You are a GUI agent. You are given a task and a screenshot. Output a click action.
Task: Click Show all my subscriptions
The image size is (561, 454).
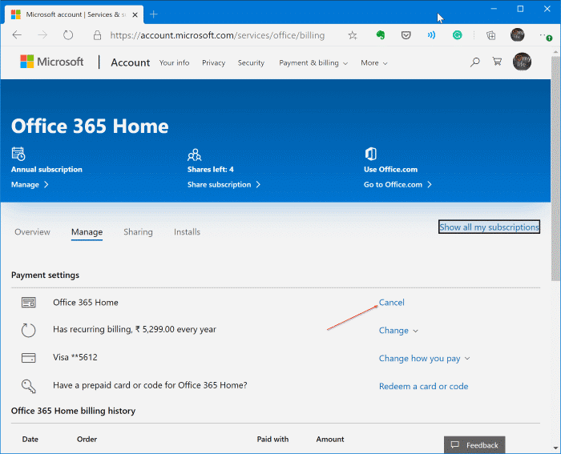click(489, 227)
